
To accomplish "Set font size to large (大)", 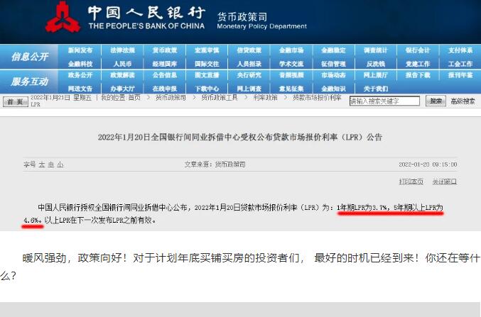I will [41, 164].
